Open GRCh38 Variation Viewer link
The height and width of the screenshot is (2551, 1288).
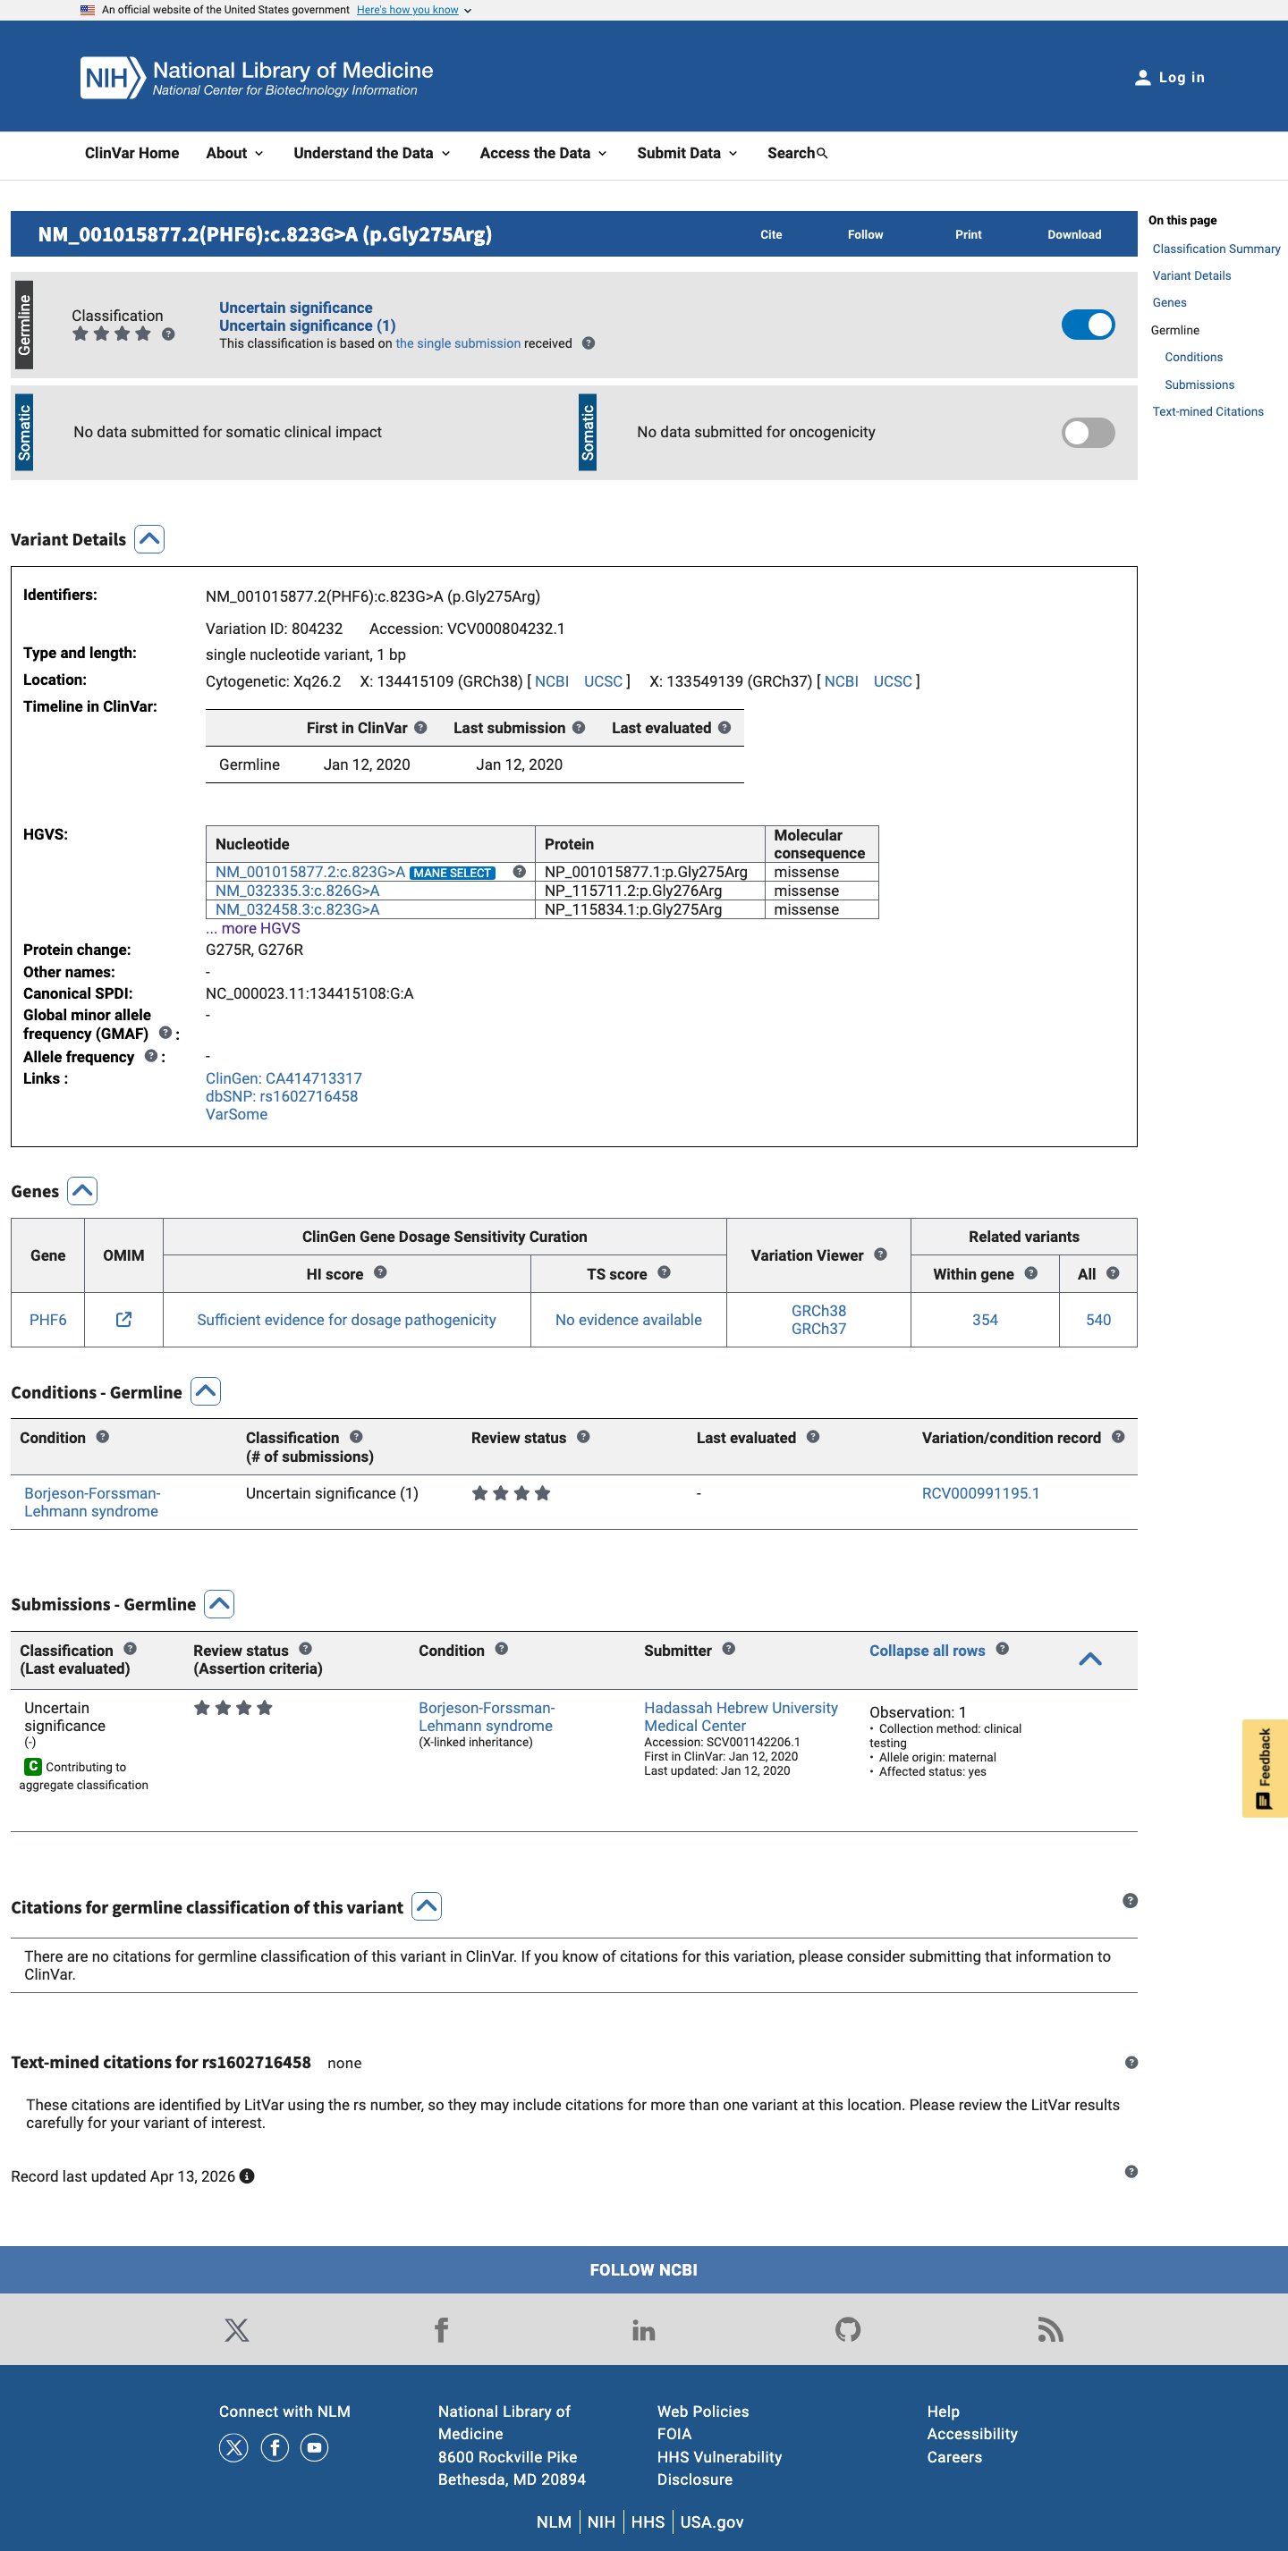(818, 1311)
